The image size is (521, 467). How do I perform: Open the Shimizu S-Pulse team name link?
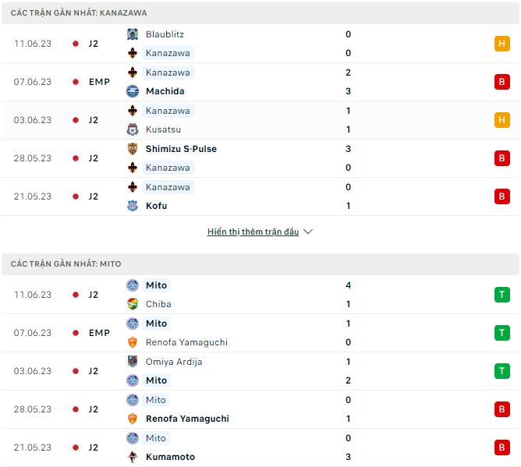(181, 149)
